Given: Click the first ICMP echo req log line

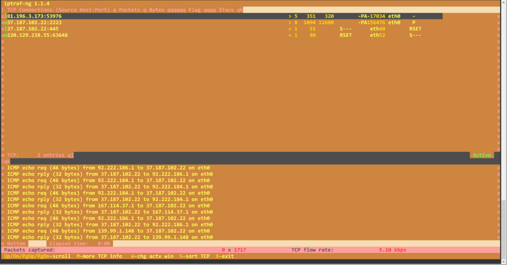Looking at the screenshot, I should click(x=109, y=167).
